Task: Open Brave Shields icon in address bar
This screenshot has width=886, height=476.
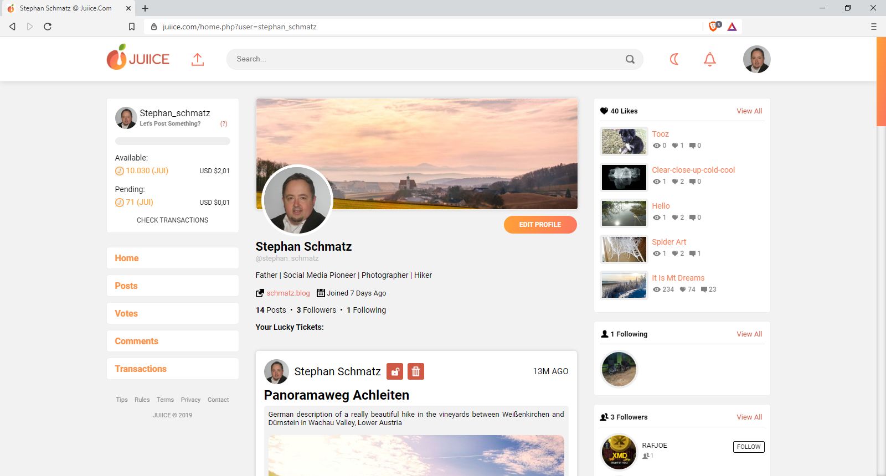Action: click(x=714, y=27)
